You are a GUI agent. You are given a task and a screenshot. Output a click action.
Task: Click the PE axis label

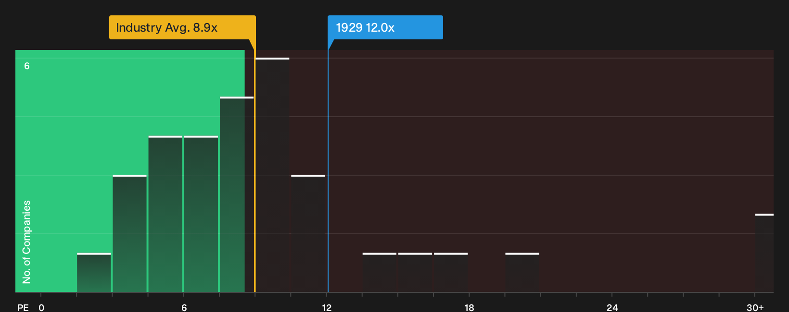[x=23, y=308]
